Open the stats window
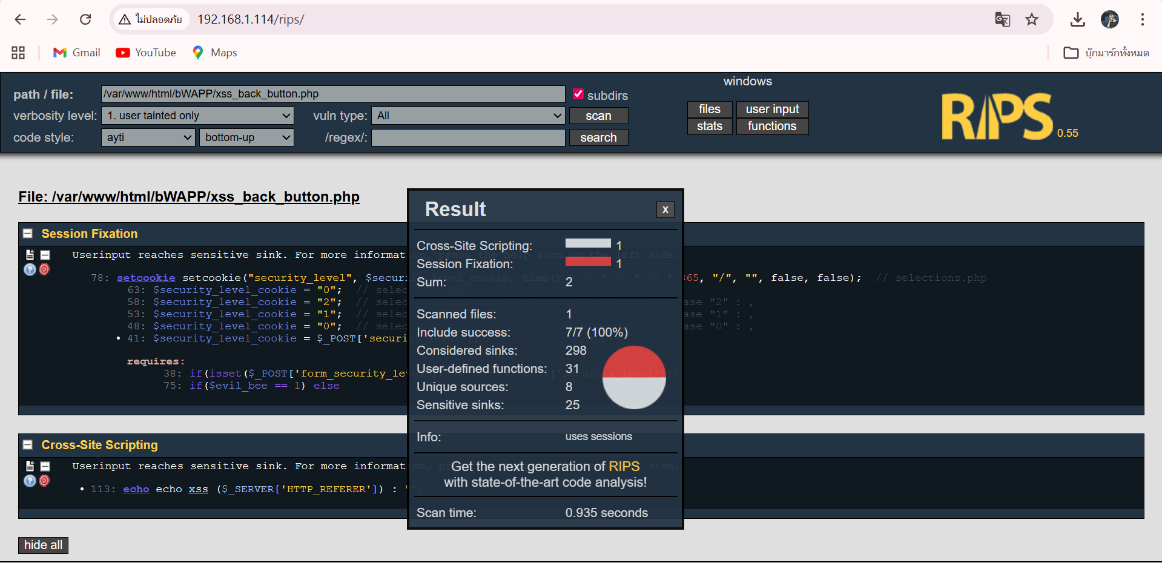Screen dimensions: 1162x563 point(709,126)
